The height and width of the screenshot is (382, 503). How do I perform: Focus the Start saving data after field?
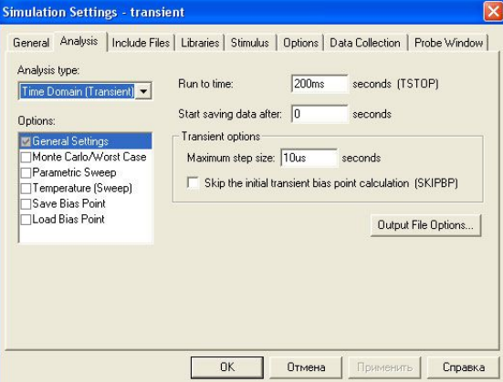(x=320, y=114)
